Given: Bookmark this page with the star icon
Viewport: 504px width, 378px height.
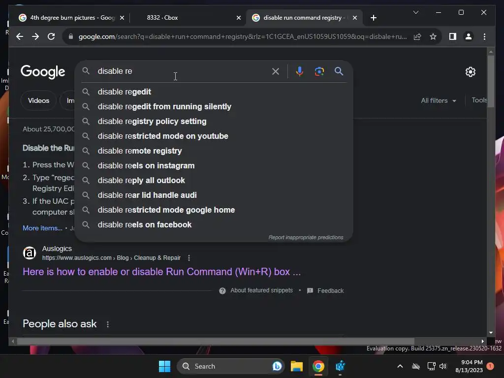Looking at the screenshot, I should (x=433, y=36).
